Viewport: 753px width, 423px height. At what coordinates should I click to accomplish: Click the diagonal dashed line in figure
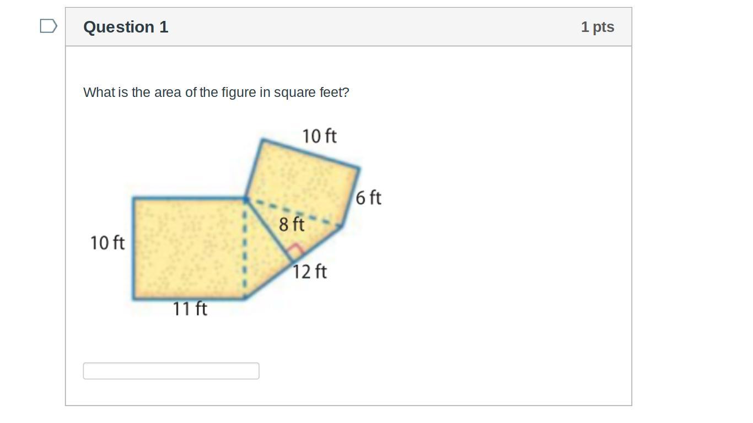point(294,212)
